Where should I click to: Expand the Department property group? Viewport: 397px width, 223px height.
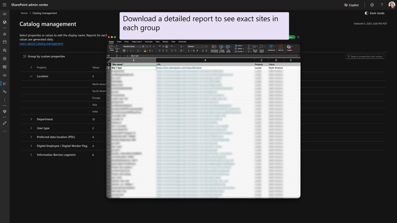pyautogui.click(x=31, y=119)
